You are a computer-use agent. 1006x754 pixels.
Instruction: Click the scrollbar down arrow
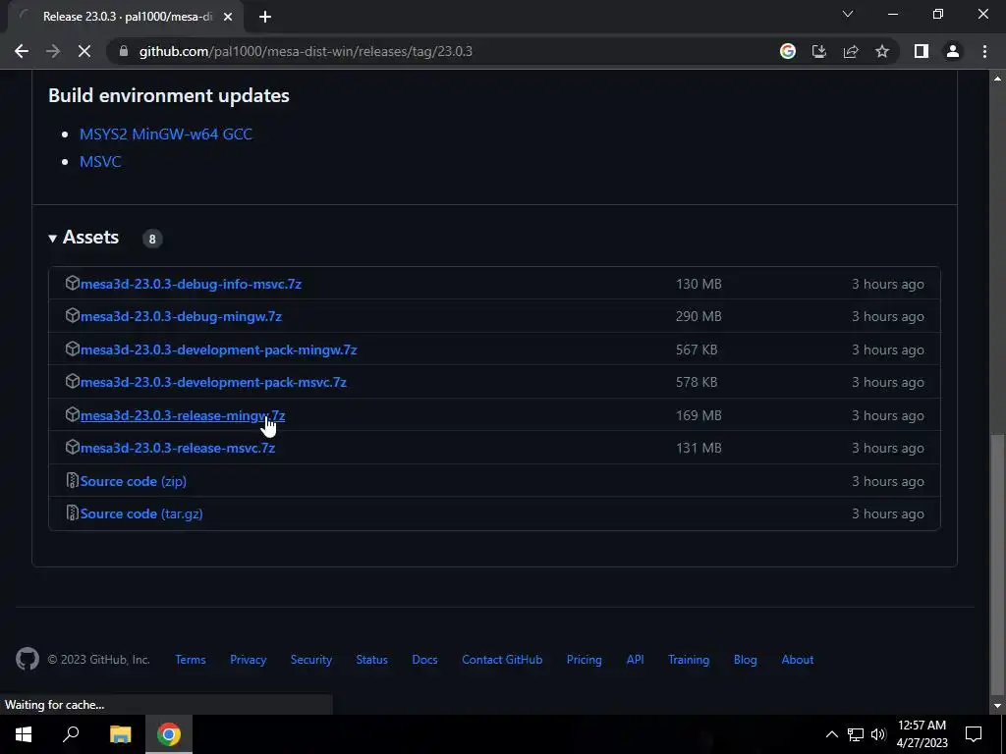tap(997, 706)
